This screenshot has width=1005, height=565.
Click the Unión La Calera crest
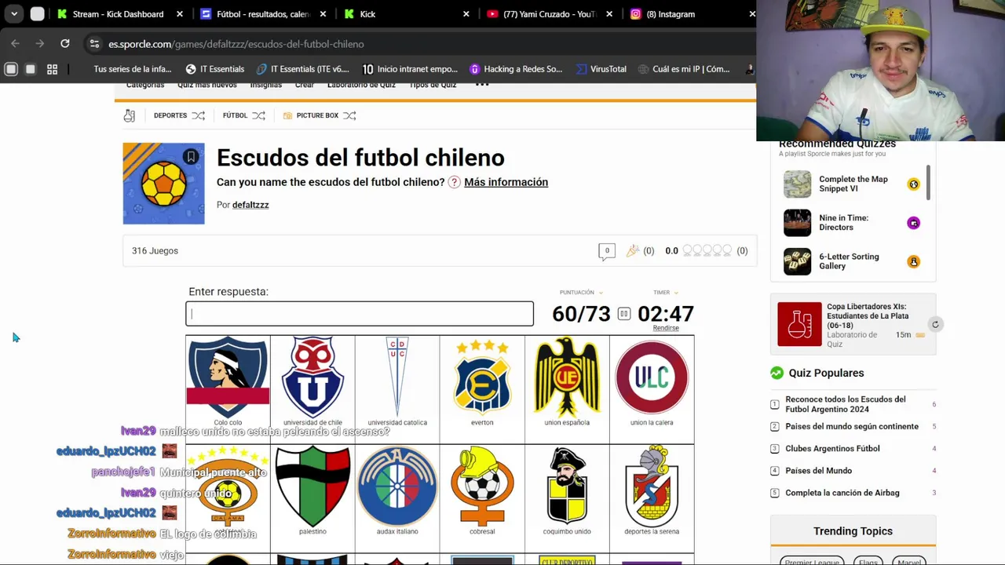[x=652, y=377]
